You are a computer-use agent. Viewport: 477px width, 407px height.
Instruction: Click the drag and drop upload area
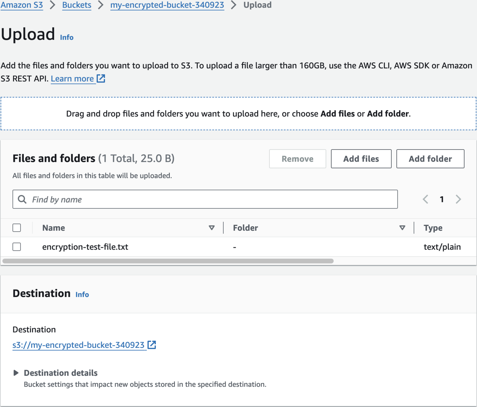[238, 114]
